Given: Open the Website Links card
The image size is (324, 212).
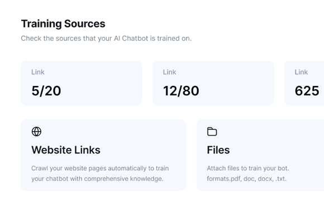Looking at the screenshot, I should pos(103,155).
